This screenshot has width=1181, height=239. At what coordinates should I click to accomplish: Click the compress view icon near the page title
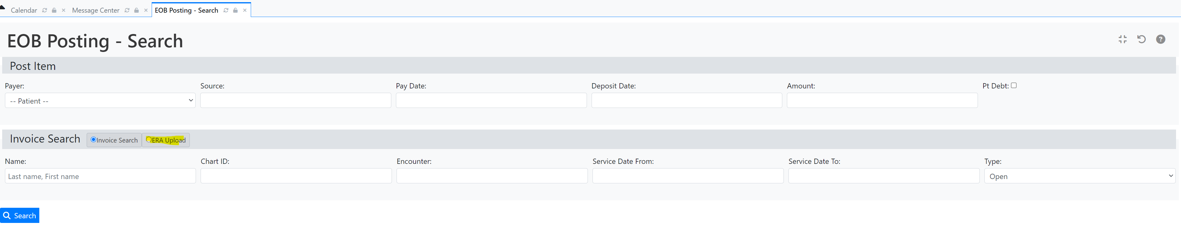pyautogui.click(x=1122, y=39)
